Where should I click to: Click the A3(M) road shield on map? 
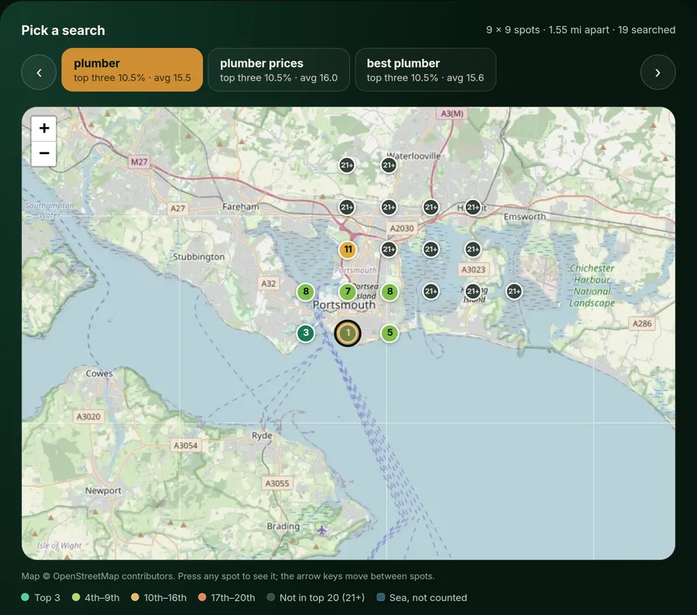pyautogui.click(x=452, y=113)
